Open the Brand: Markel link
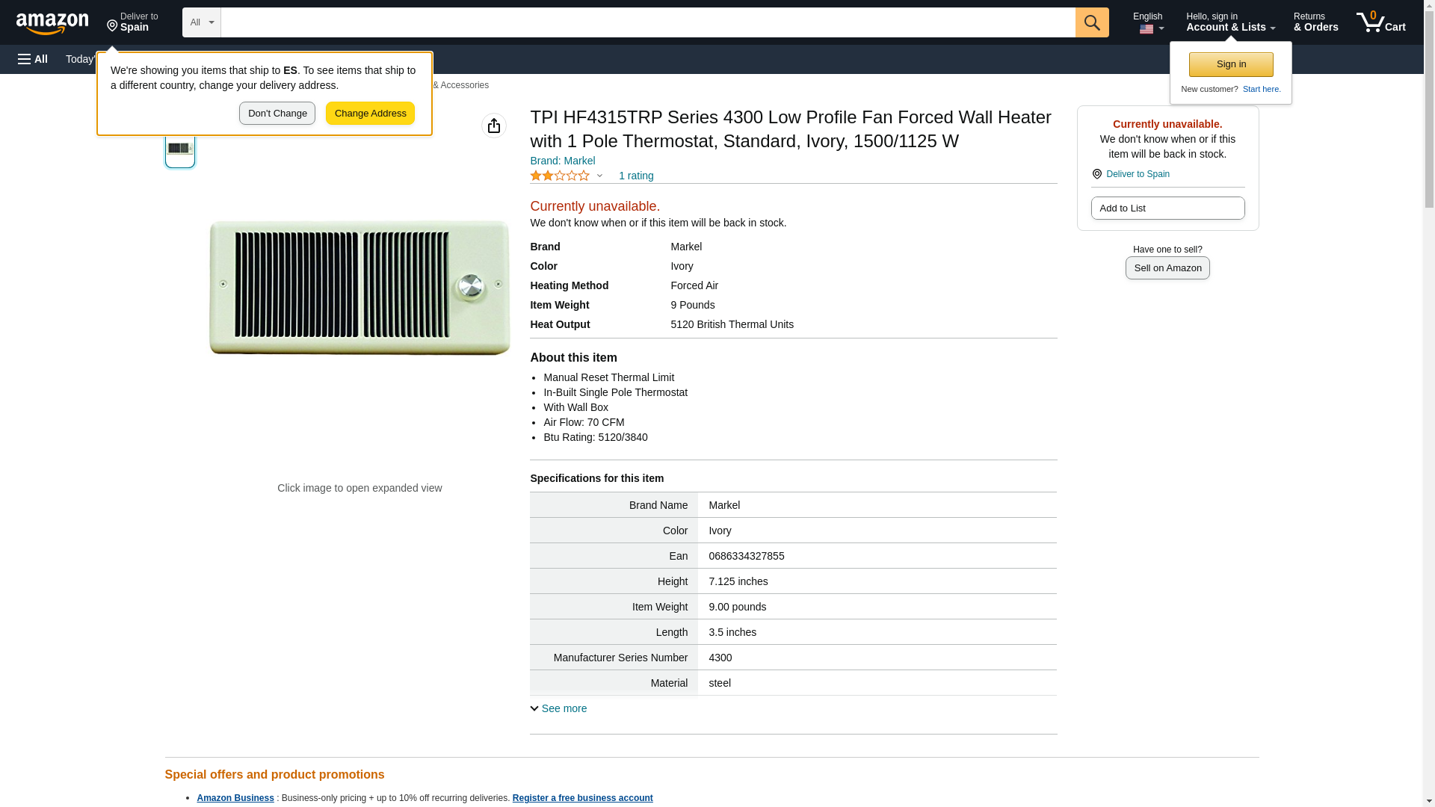Viewport: 1435px width, 807px height. (x=562, y=161)
